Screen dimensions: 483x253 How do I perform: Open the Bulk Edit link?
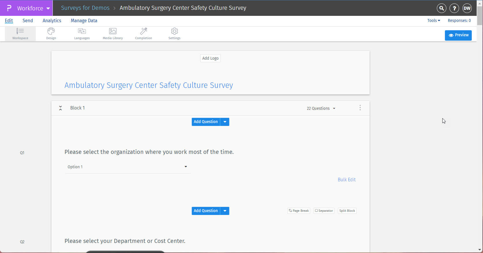pos(347,180)
